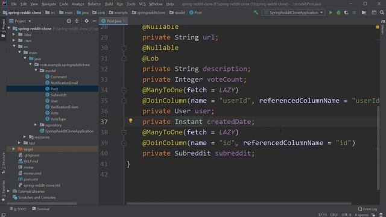Start debugging with the green bug icon
Image resolution: width=386 pixels, height=217 pixels.
click(338, 13)
